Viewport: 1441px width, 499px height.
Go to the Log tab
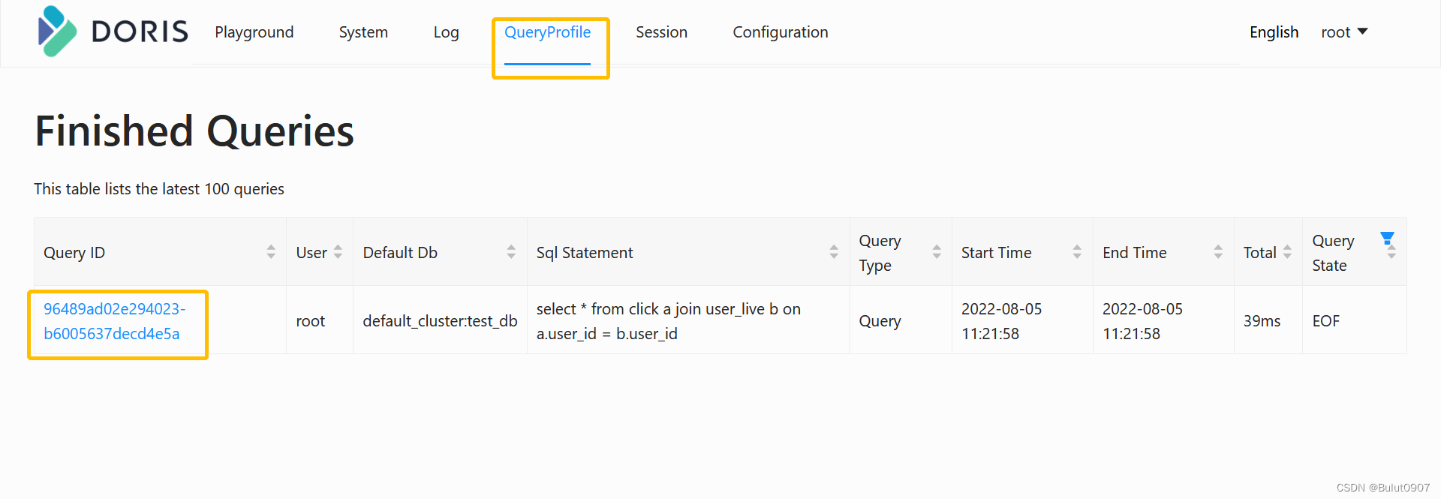tap(446, 32)
